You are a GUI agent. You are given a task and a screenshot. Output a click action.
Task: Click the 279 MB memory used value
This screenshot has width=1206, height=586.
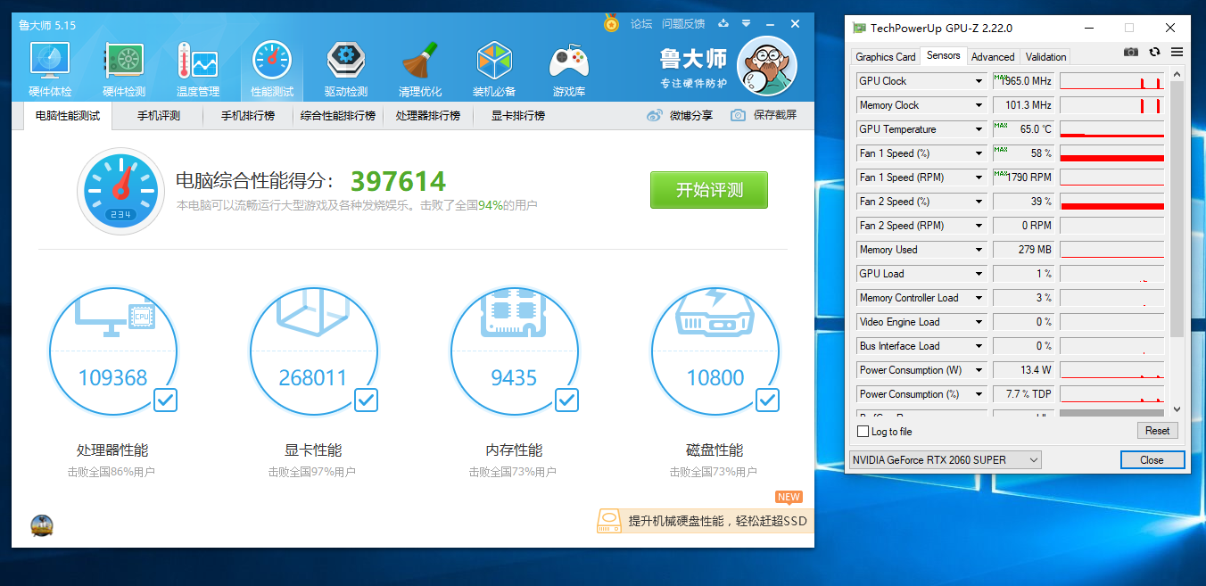pos(1035,250)
